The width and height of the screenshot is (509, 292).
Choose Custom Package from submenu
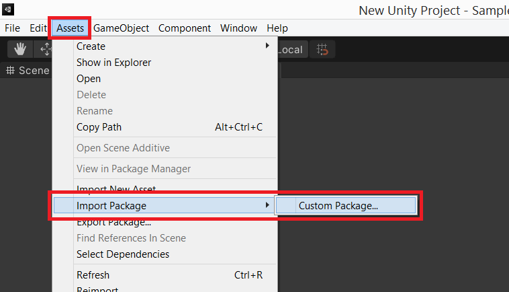click(x=338, y=205)
